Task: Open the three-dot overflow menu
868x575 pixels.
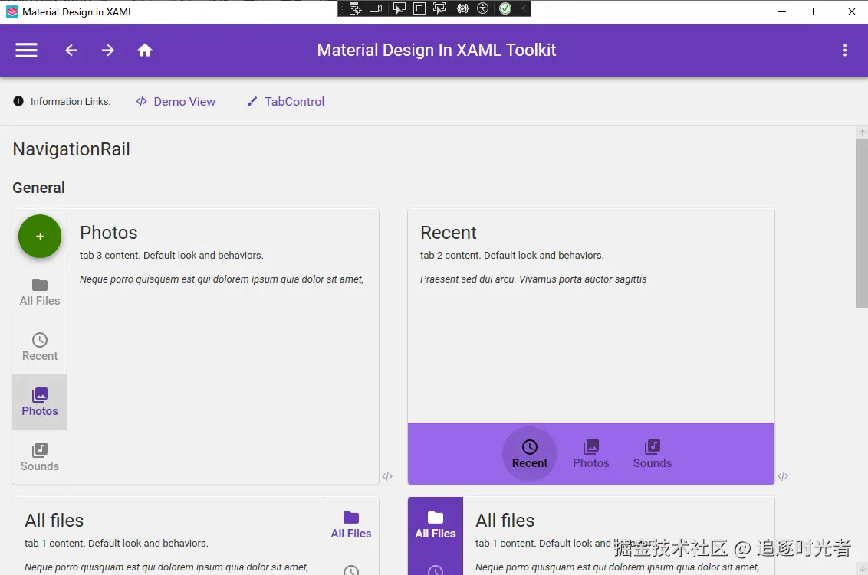Action: [845, 51]
